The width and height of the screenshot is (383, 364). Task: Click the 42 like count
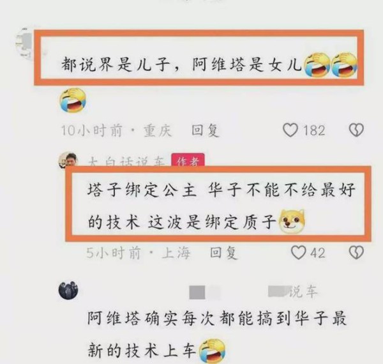pos(317,253)
